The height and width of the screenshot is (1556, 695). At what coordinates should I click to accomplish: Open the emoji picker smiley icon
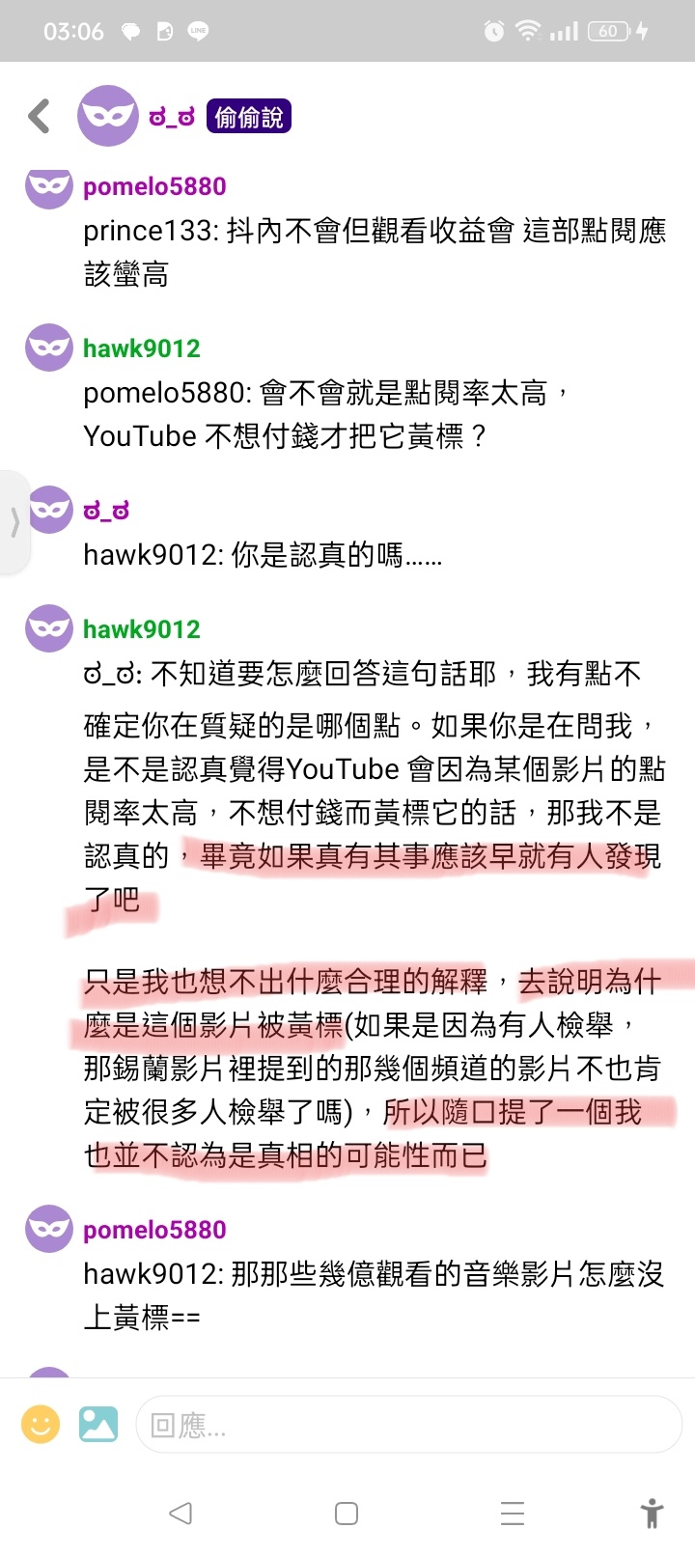coord(41,1424)
